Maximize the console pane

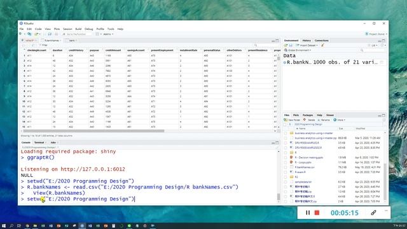[277, 142]
